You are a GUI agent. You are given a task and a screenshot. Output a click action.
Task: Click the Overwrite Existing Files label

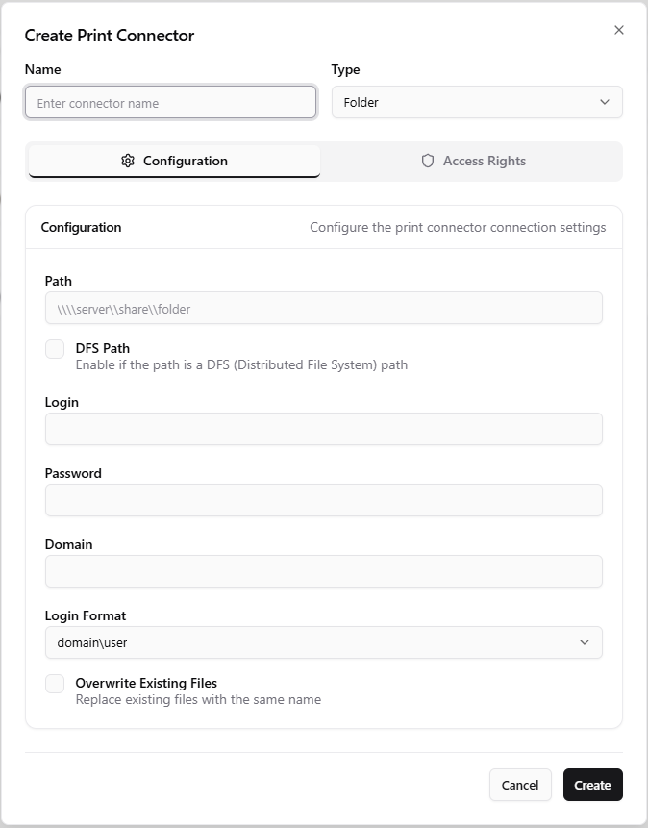(146, 683)
